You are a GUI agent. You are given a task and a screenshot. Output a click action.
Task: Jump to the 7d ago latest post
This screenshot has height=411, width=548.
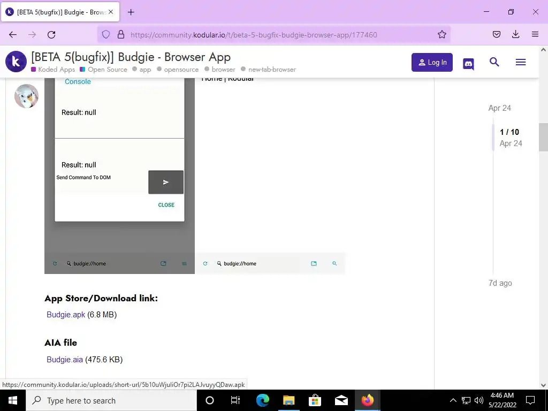click(500, 283)
